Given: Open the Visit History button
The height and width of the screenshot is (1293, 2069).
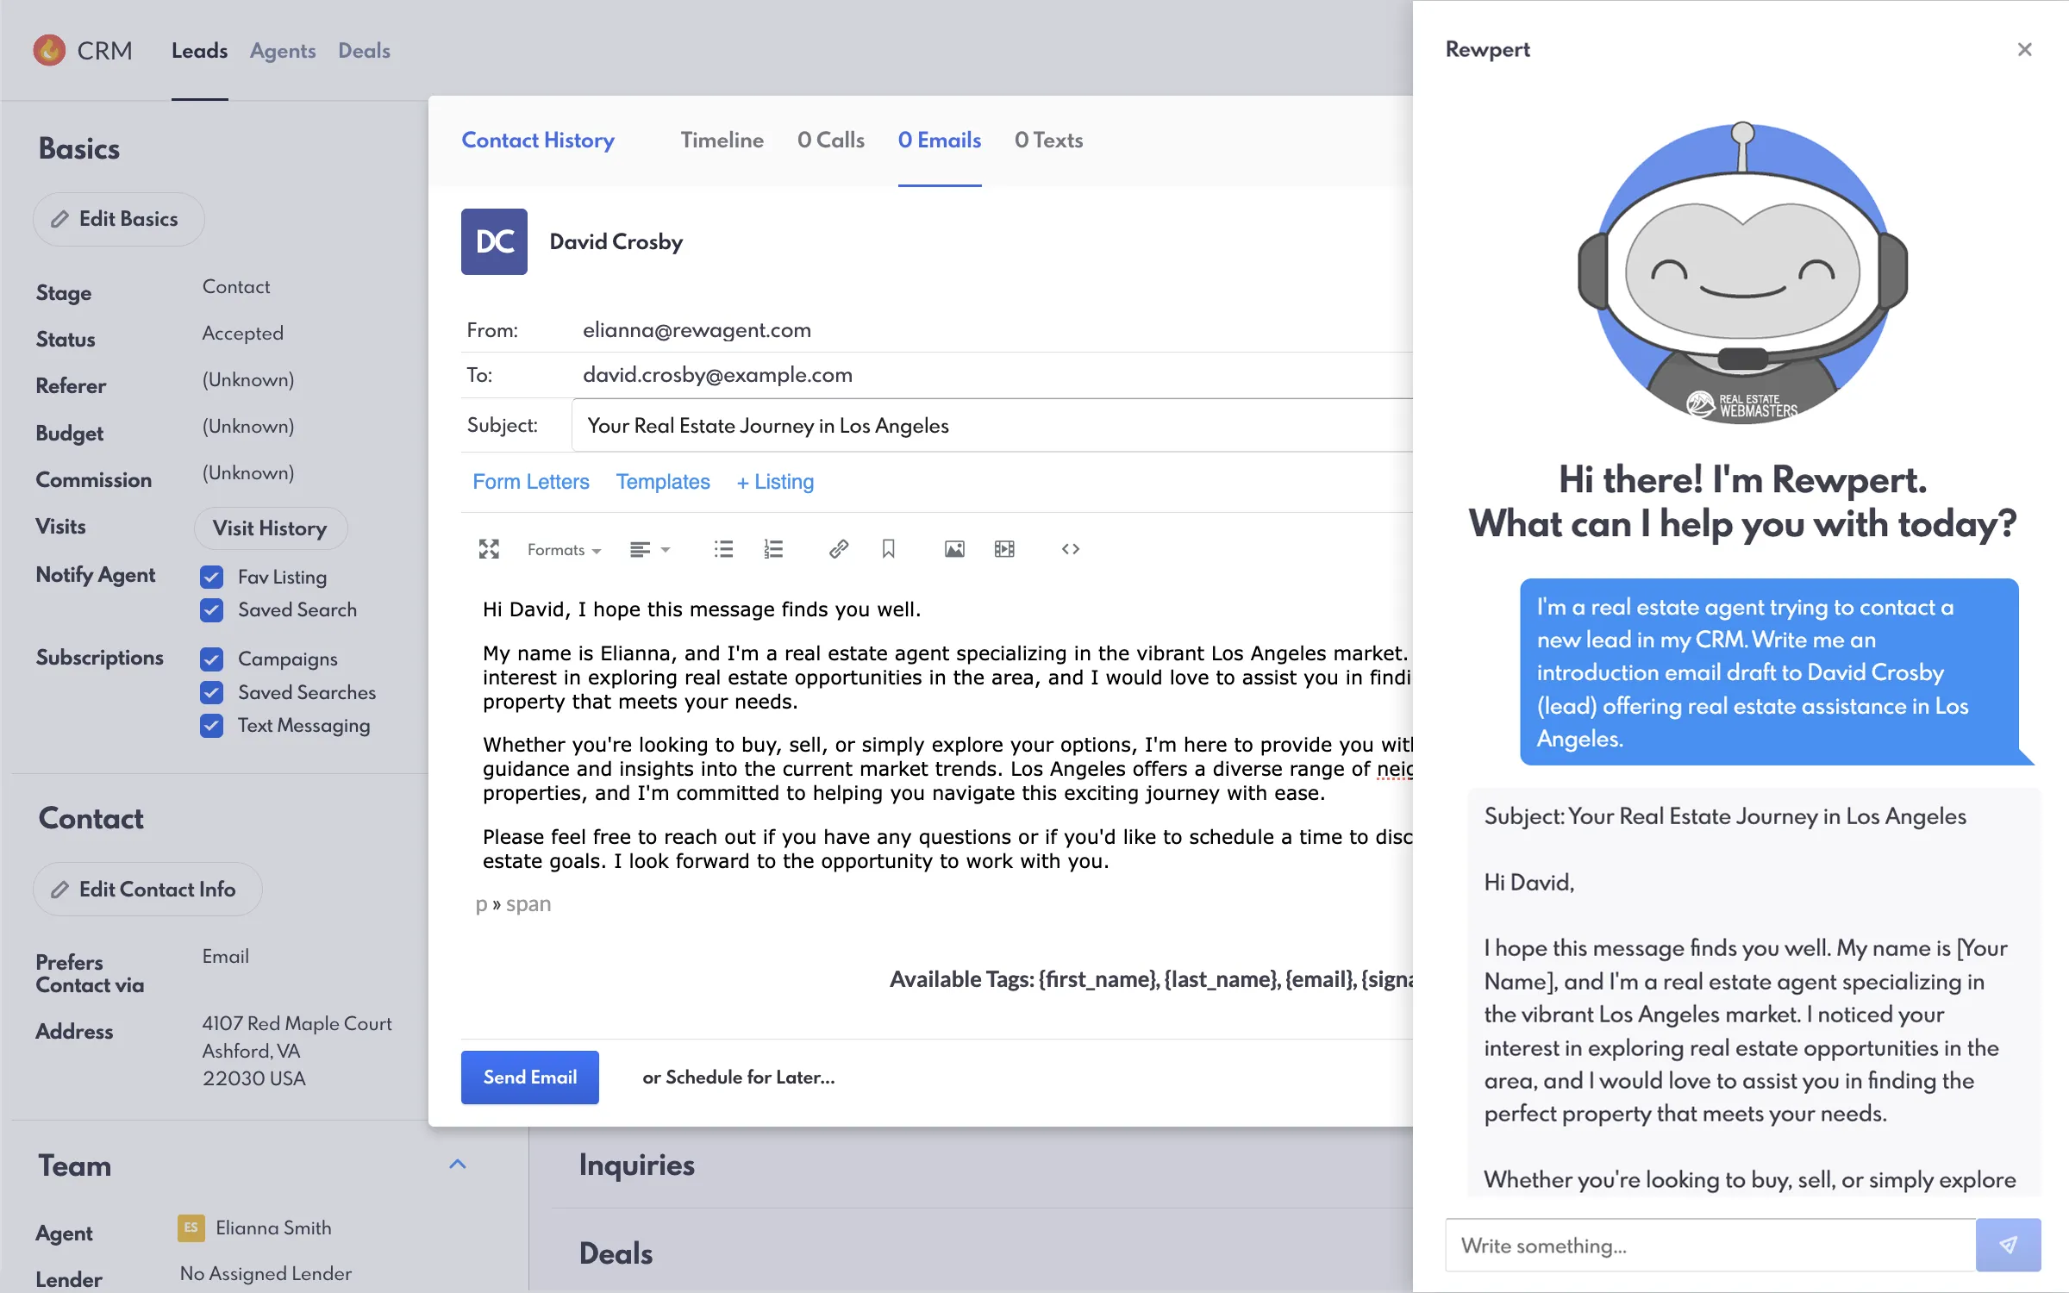Looking at the screenshot, I should (x=270, y=528).
